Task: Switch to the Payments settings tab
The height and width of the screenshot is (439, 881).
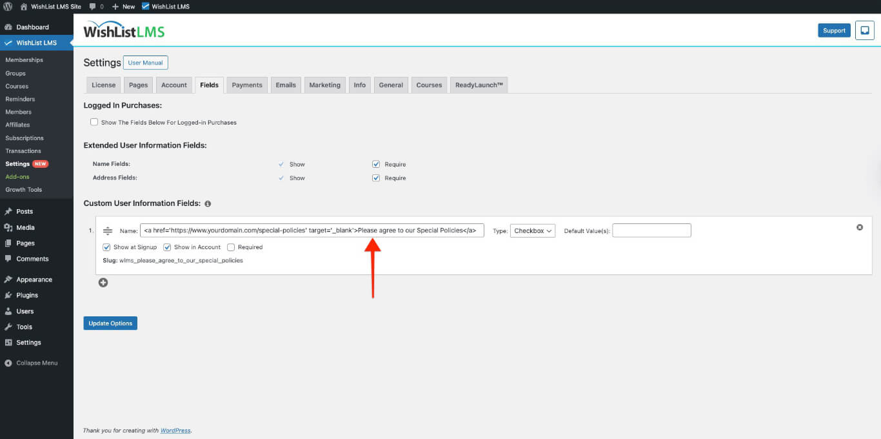Action: coord(246,85)
